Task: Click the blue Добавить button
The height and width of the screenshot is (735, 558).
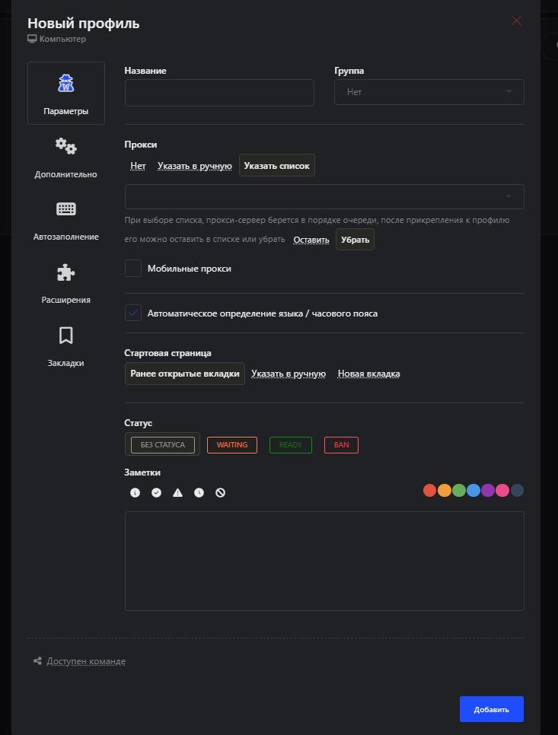Action: pyautogui.click(x=492, y=709)
